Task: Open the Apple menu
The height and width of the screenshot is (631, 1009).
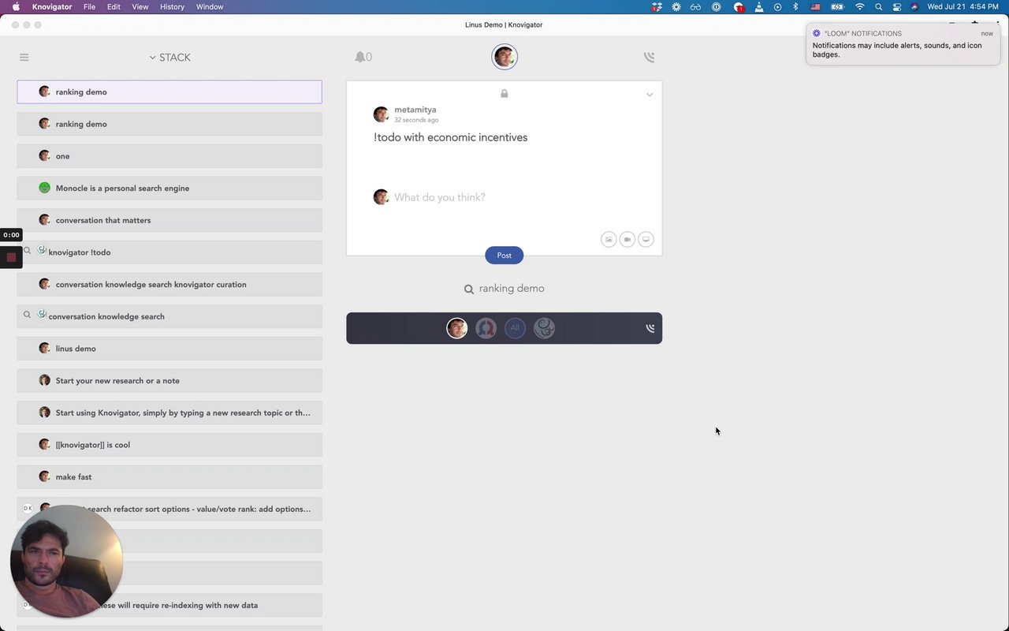Action: pos(16,6)
